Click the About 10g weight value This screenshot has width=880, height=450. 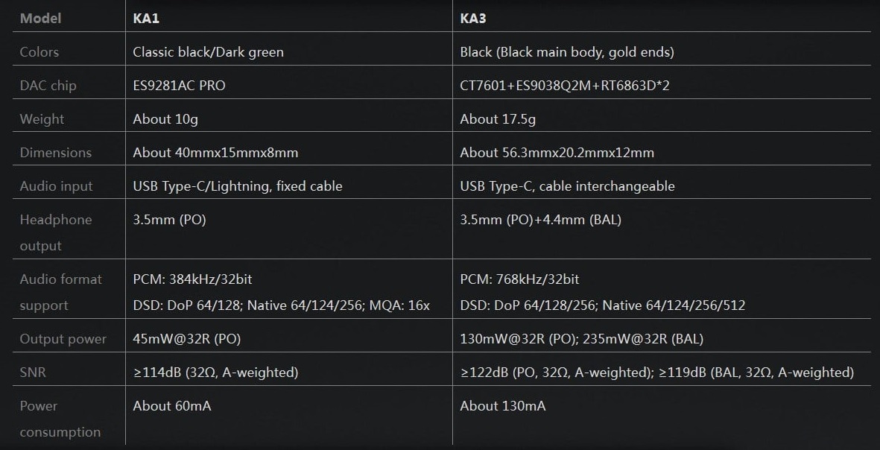165,119
